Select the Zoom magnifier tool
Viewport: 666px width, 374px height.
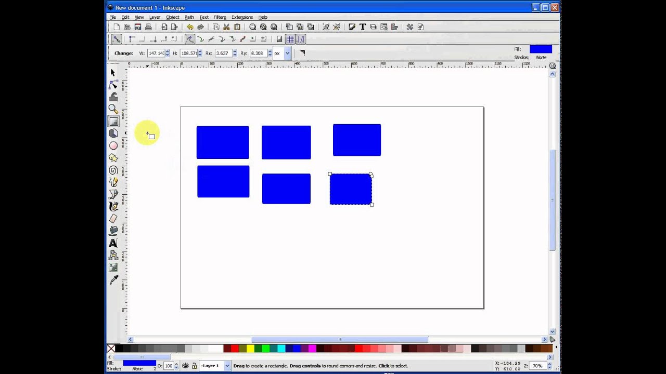(113, 109)
